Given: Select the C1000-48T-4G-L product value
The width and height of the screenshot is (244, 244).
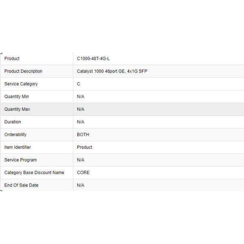Looking at the screenshot, I should point(93,59).
